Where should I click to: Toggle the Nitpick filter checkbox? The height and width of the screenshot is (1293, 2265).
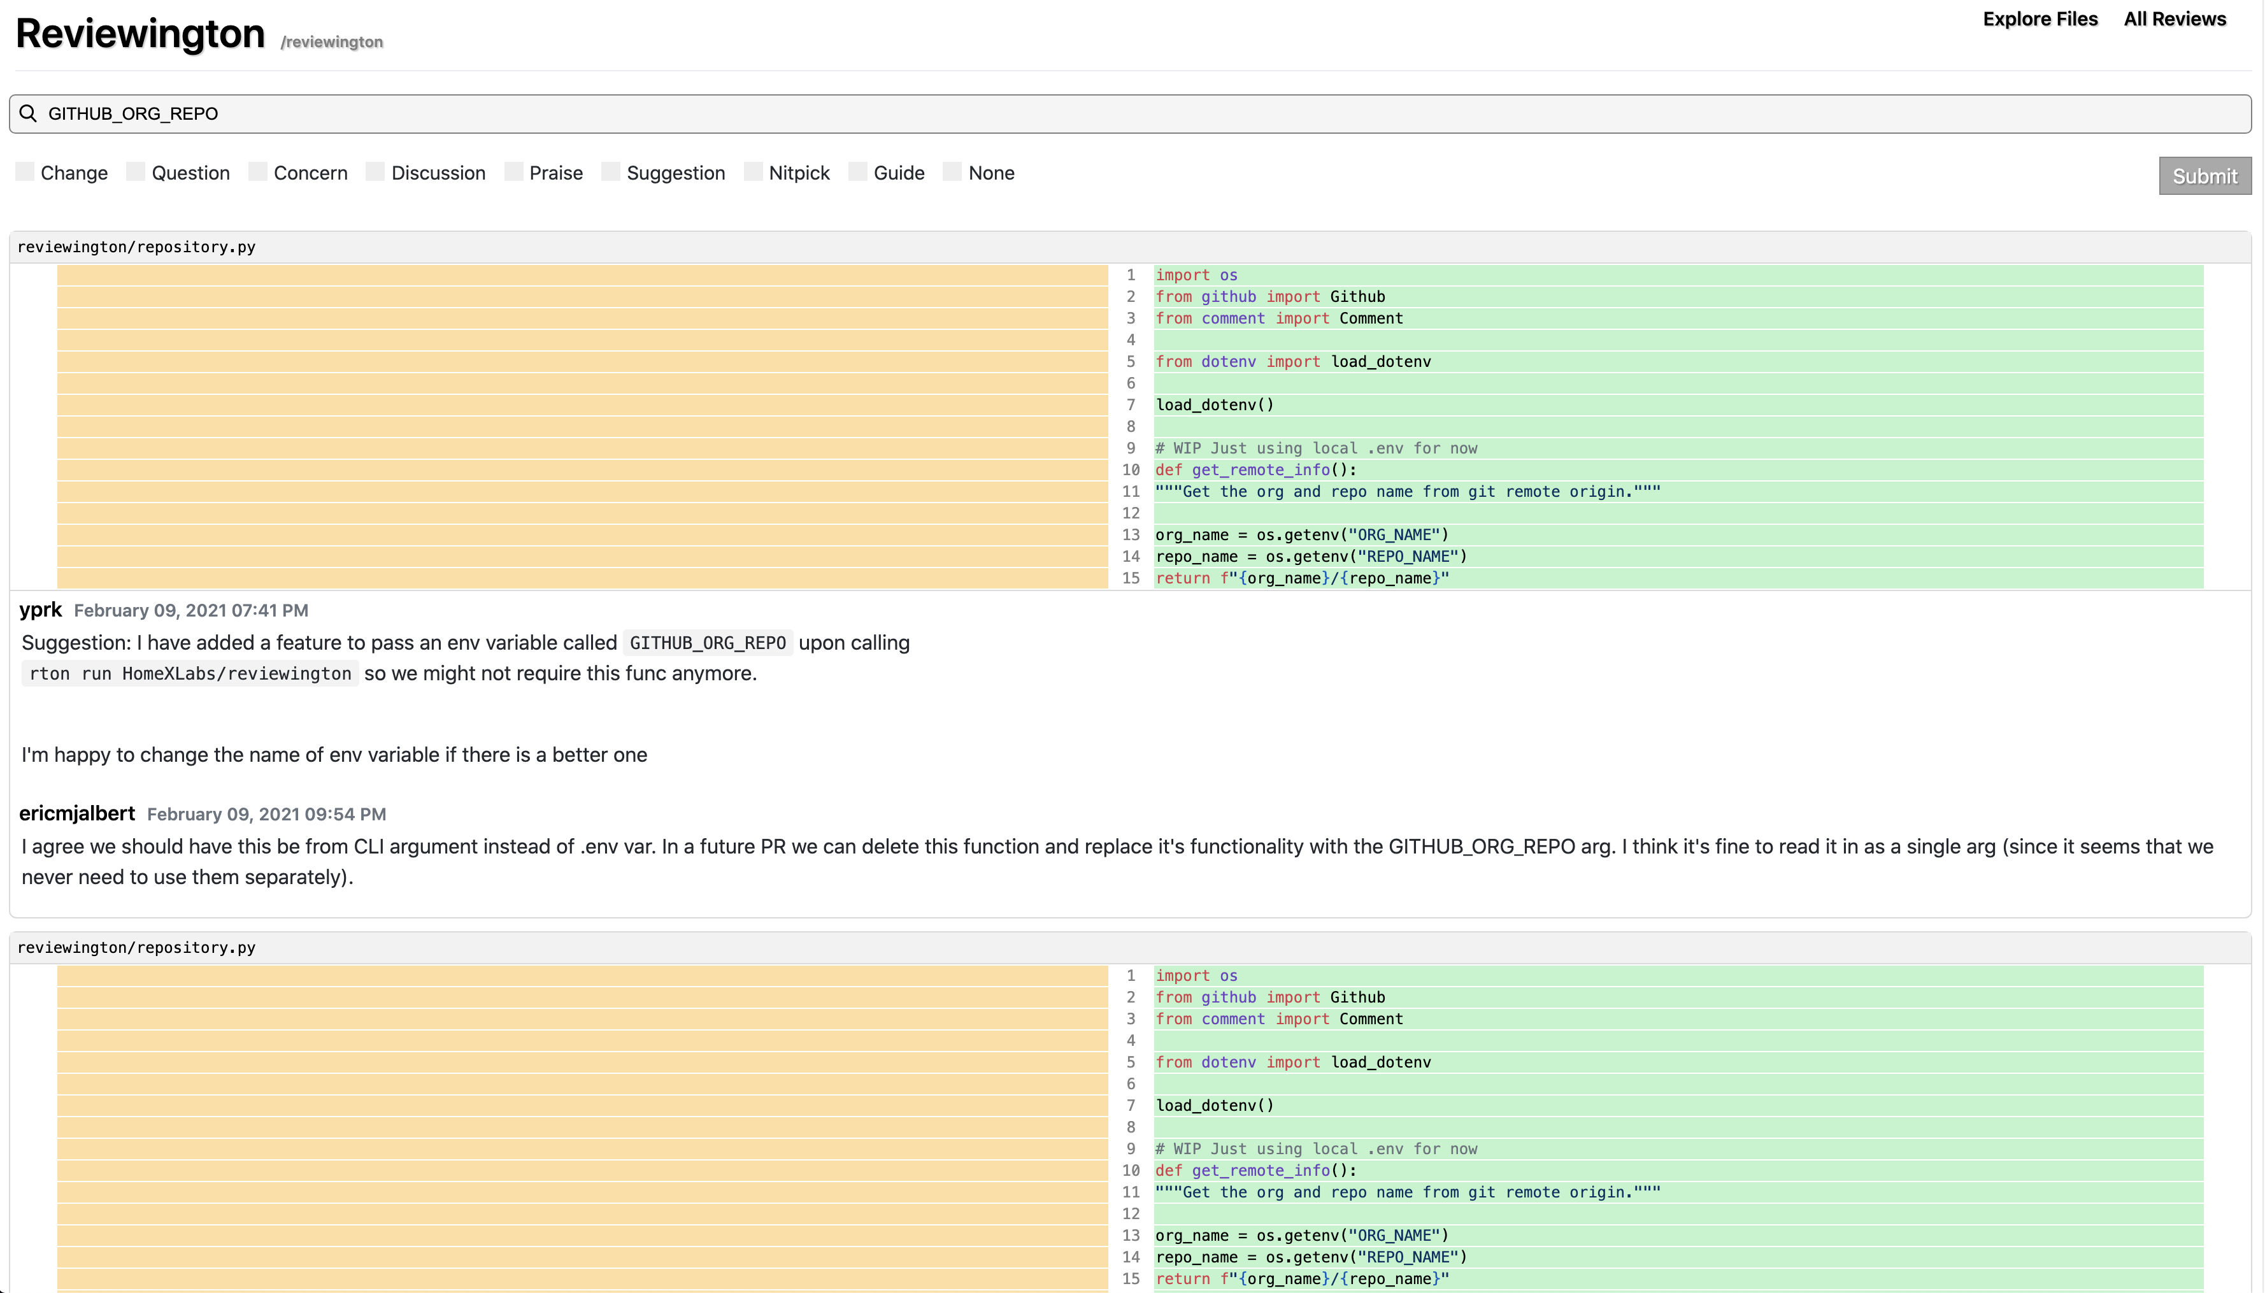753,173
